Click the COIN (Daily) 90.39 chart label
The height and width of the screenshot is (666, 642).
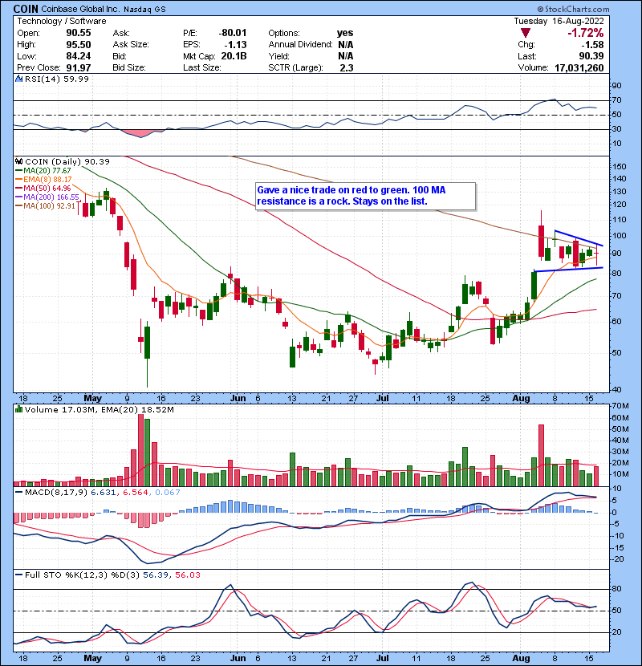(x=67, y=162)
